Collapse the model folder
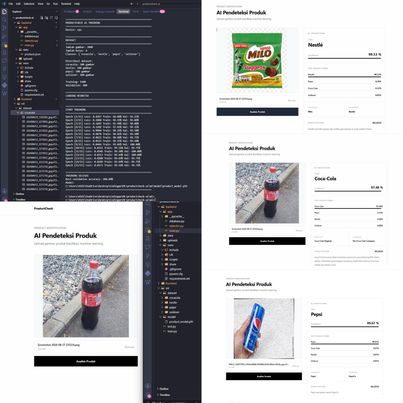The image size is (403, 403). [x=160, y=317]
